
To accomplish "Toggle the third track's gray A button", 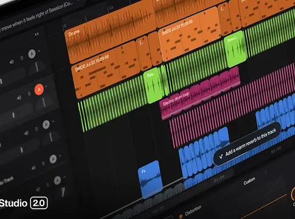I will 46,125.
